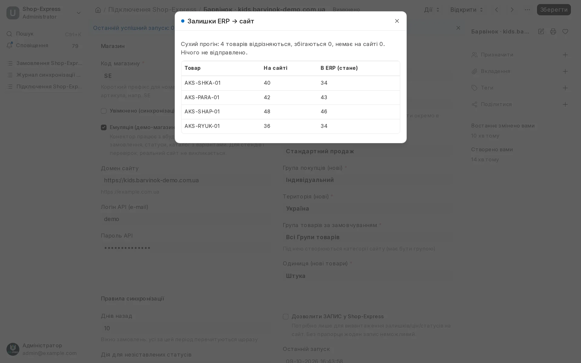Open the Сповіщення bell icon
The width and height of the screenshot is (581, 363).
(x=9, y=45)
